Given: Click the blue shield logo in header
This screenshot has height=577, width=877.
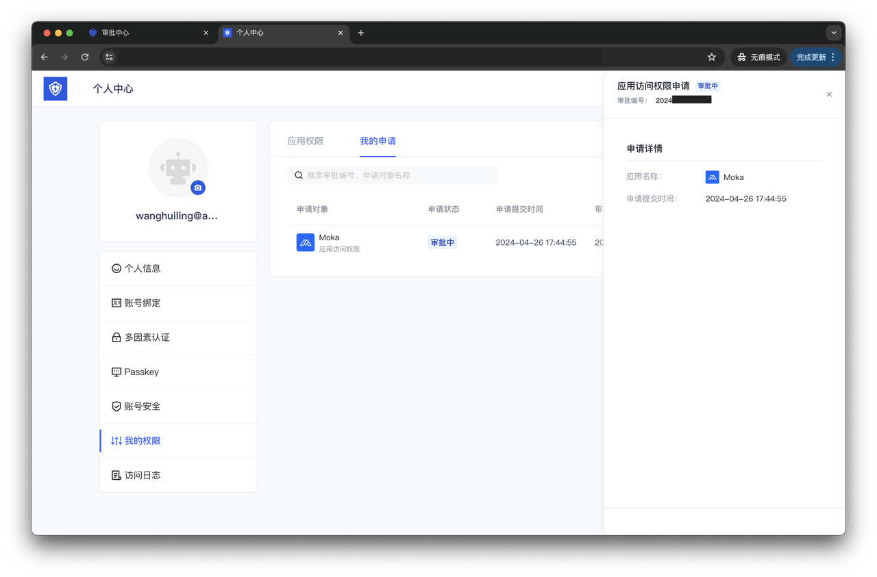Looking at the screenshot, I should [55, 88].
